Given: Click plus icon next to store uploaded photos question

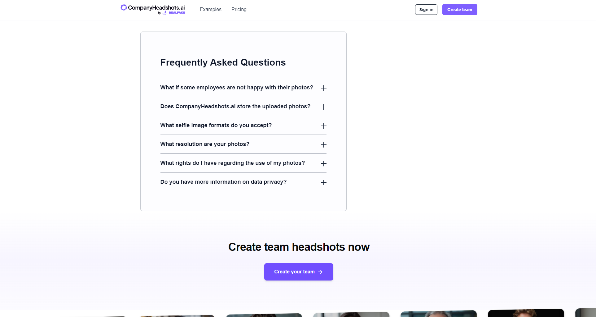Looking at the screenshot, I should point(323,107).
